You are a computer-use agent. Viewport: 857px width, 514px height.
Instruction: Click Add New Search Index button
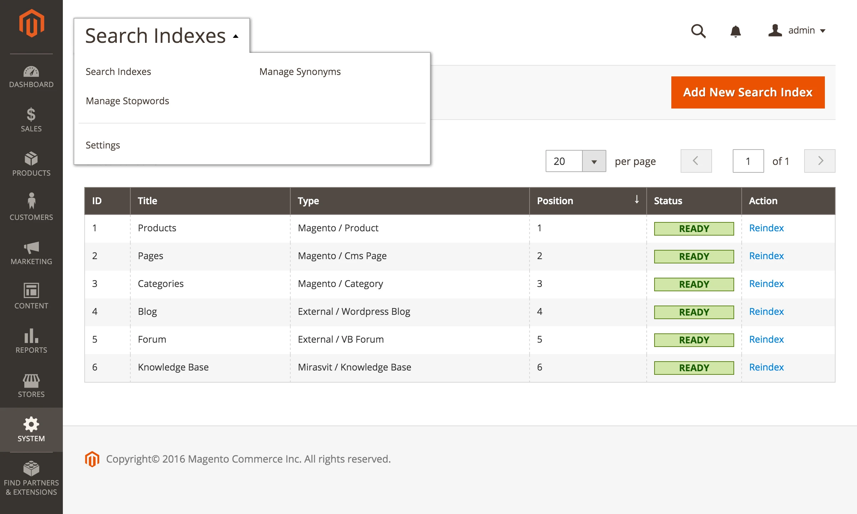click(x=748, y=92)
